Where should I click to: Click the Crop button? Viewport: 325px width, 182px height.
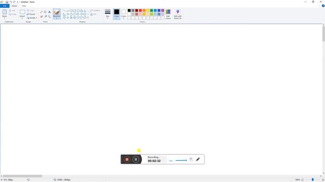[30, 11]
